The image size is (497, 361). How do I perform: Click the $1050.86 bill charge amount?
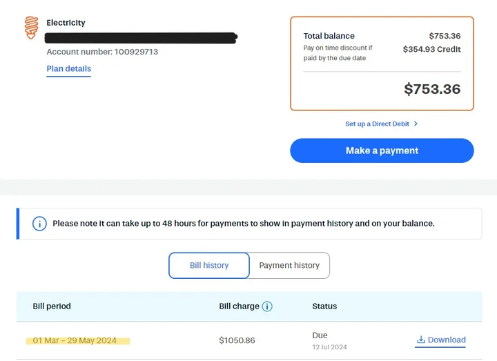click(237, 340)
